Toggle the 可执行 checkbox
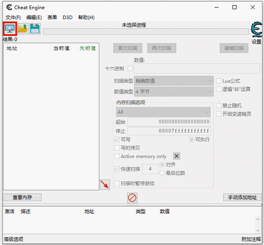This screenshot has height=245, width=264. click(191, 139)
